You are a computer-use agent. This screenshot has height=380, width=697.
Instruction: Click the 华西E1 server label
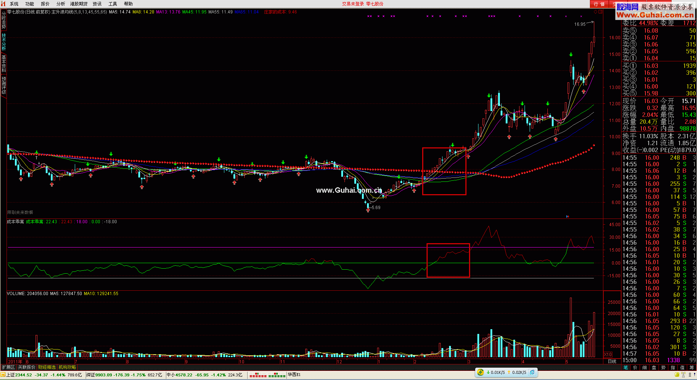click(x=294, y=375)
